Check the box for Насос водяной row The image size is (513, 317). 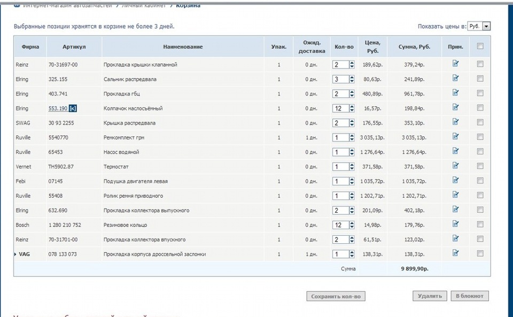click(480, 151)
